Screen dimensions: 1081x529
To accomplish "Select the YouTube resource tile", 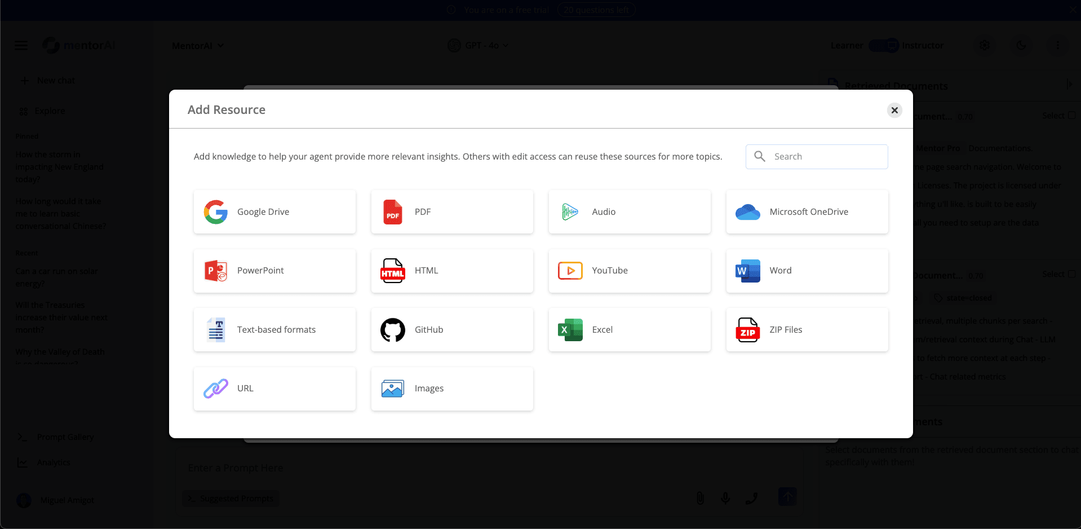I will 630,271.
